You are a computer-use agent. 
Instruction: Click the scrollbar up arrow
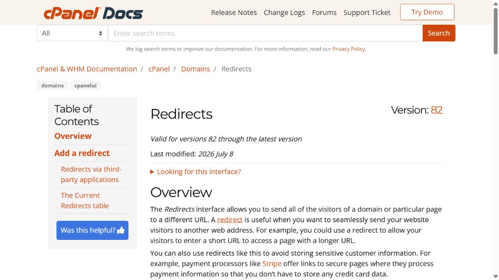pyautogui.click(x=495, y=3)
